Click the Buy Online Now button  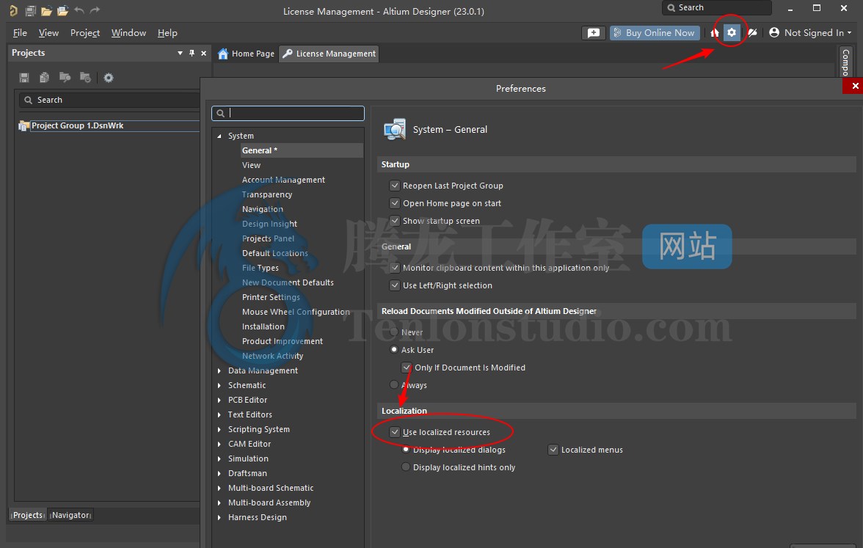pos(655,33)
